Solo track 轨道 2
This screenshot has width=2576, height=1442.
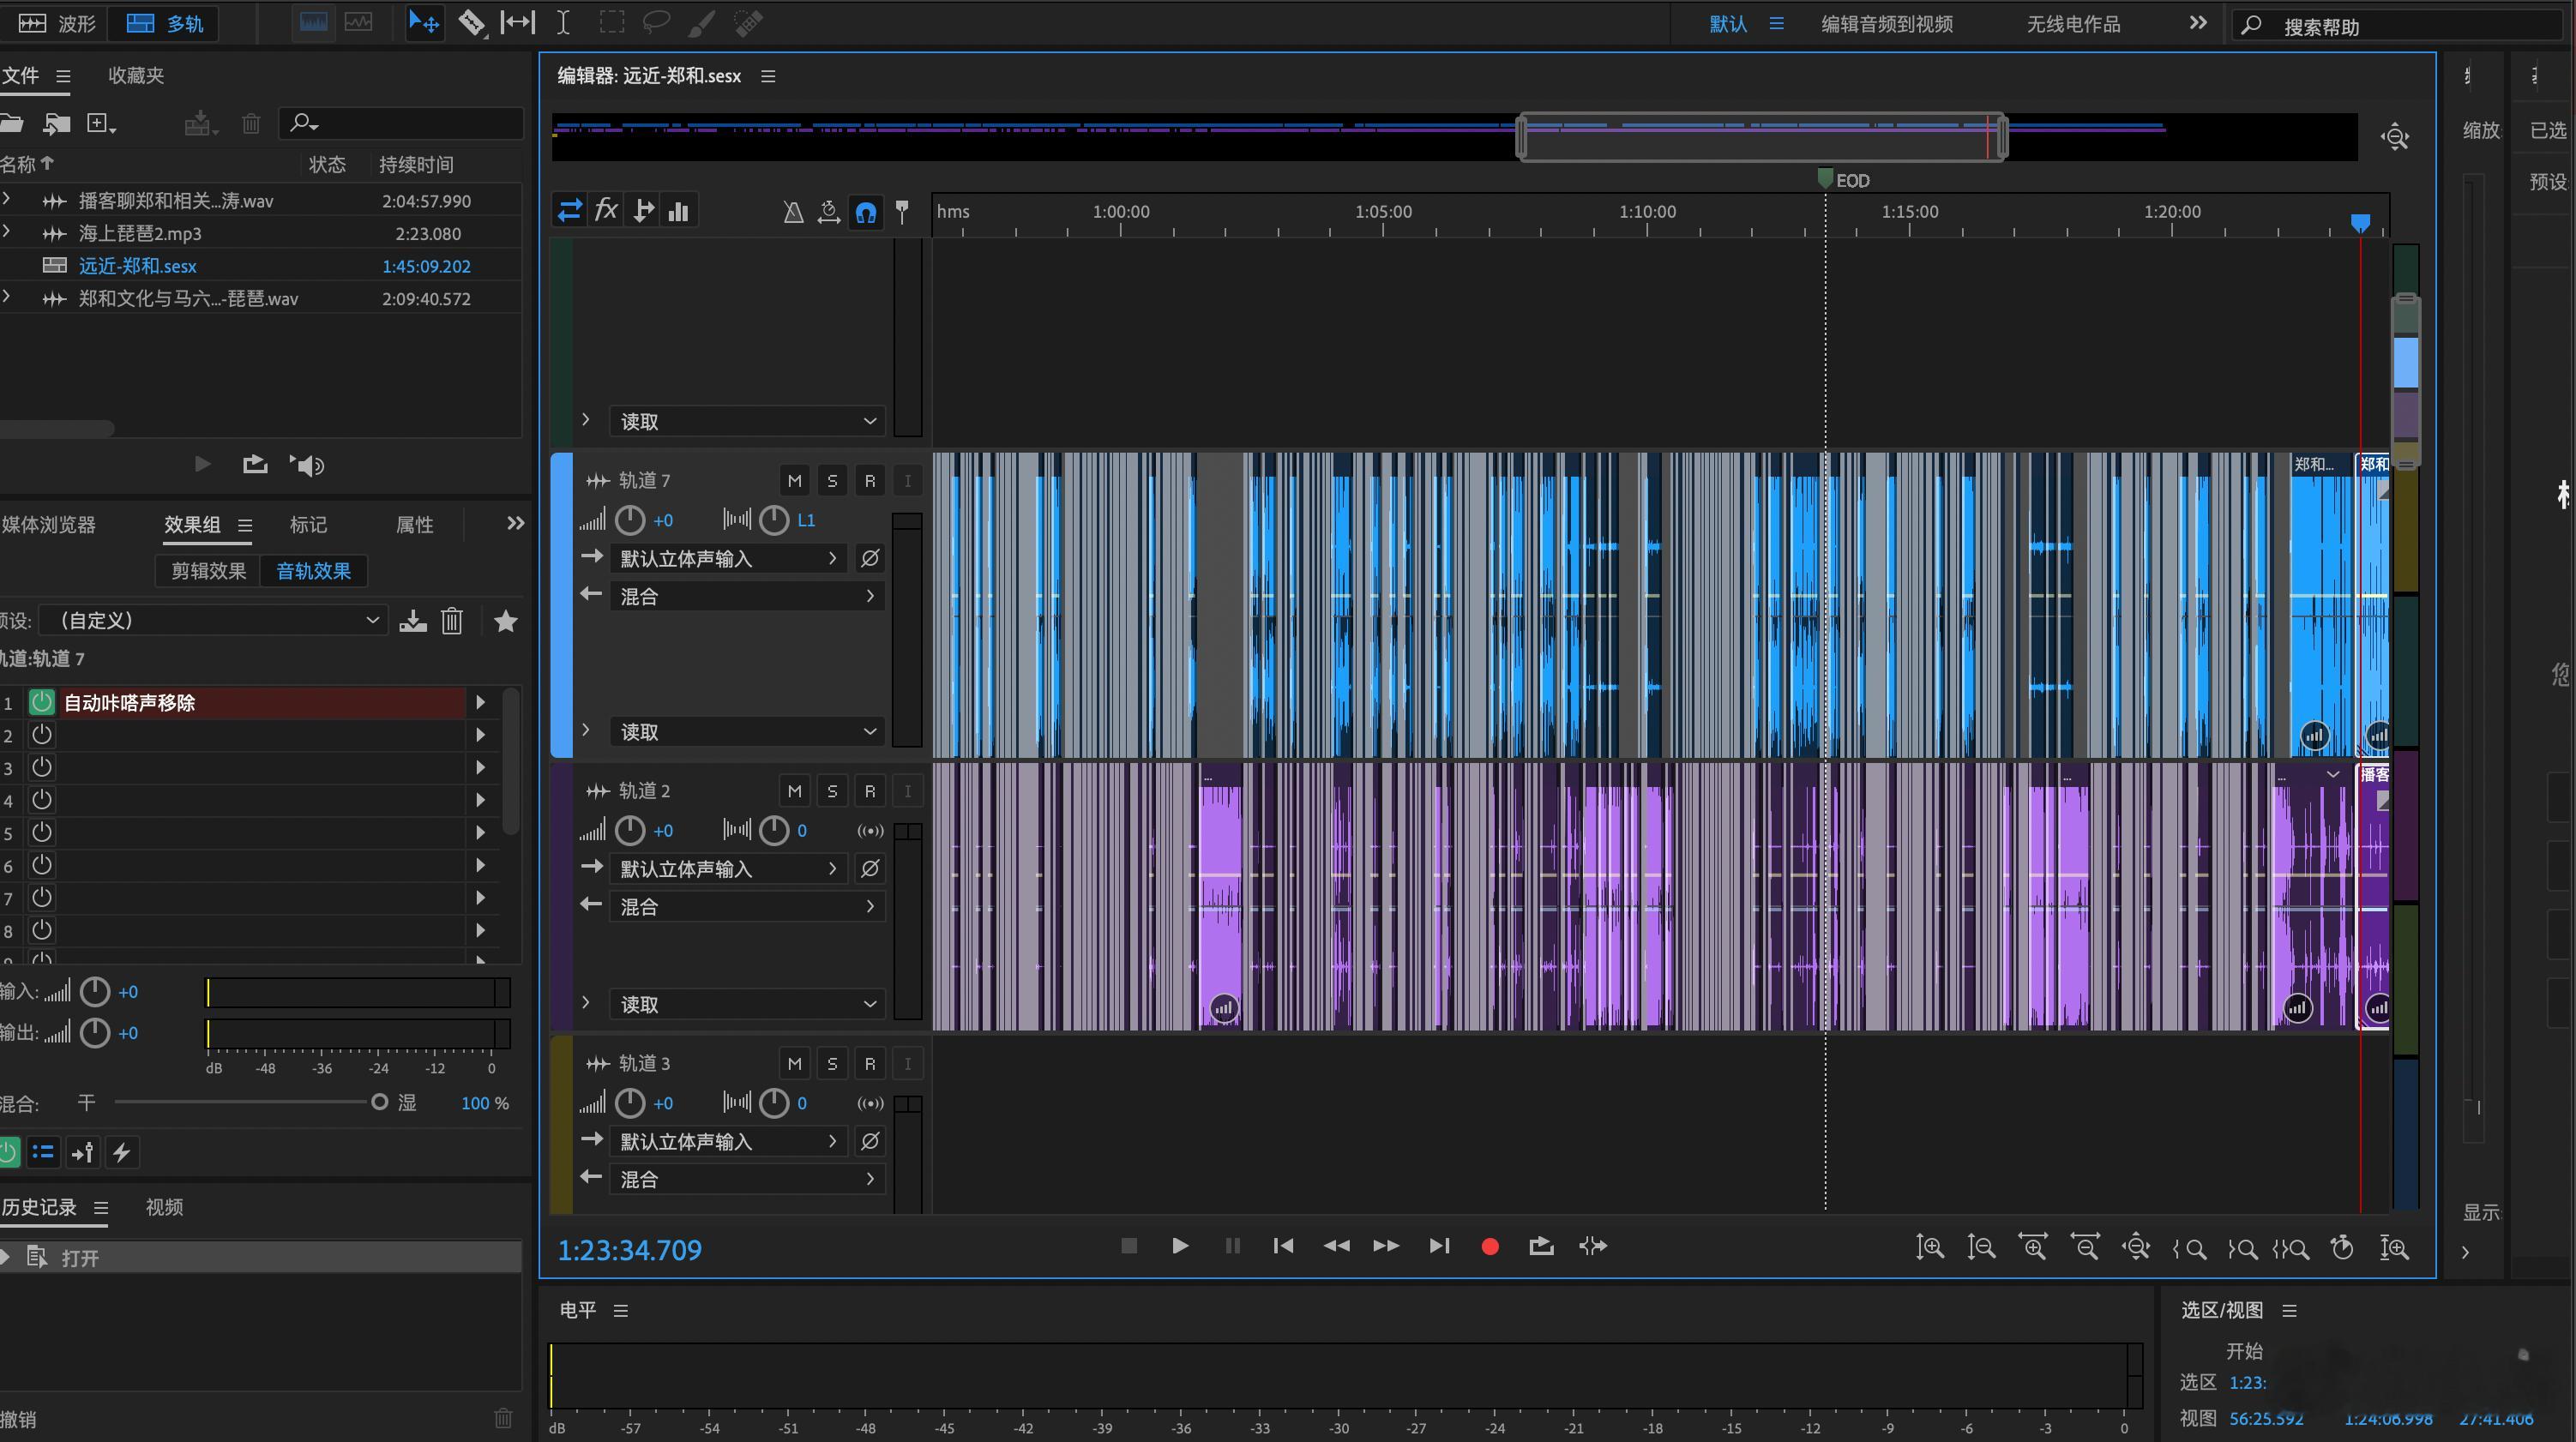click(x=832, y=791)
